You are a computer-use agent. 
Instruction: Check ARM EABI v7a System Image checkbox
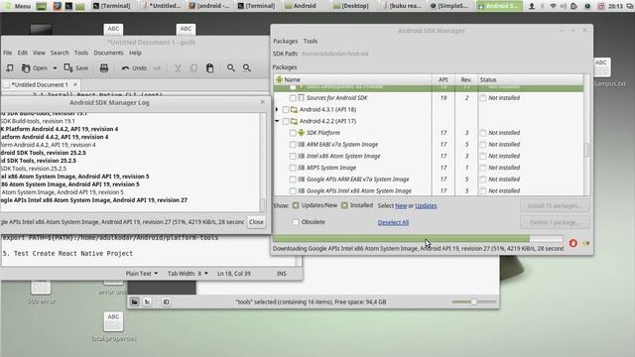[x=293, y=145]
